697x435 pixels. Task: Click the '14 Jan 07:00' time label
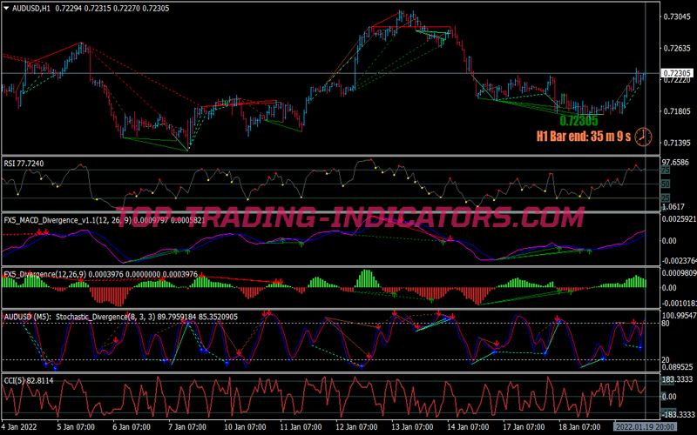468,427
